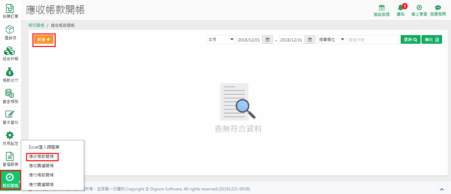This screenshot has width=451, height=194.
Task: Click the end date field 2018/12/31
Action: 292,40
